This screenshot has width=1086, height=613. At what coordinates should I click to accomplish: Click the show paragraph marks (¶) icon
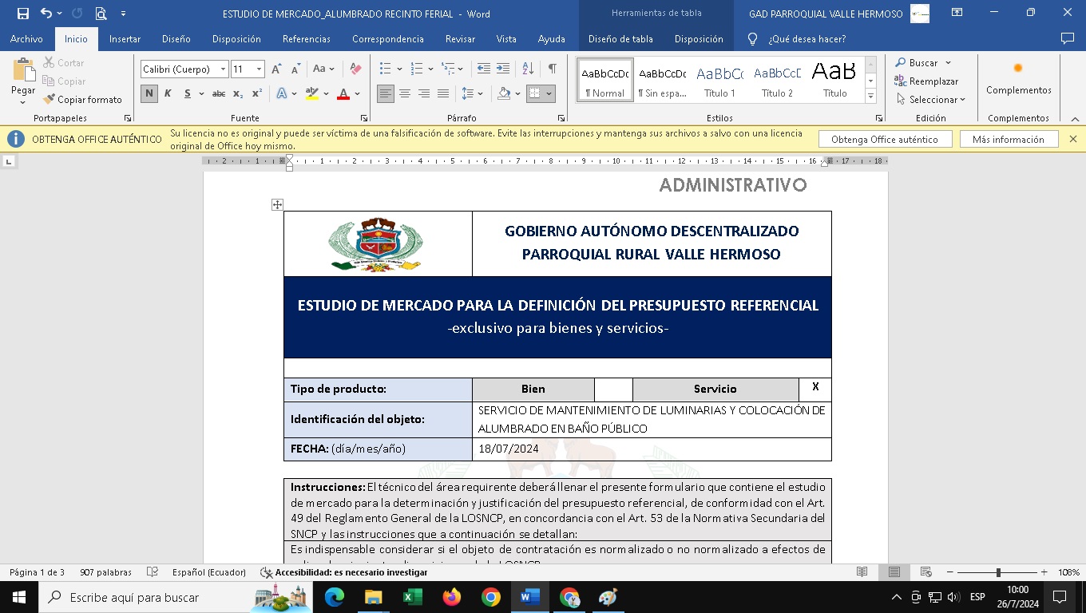click(x=552, y=69)
